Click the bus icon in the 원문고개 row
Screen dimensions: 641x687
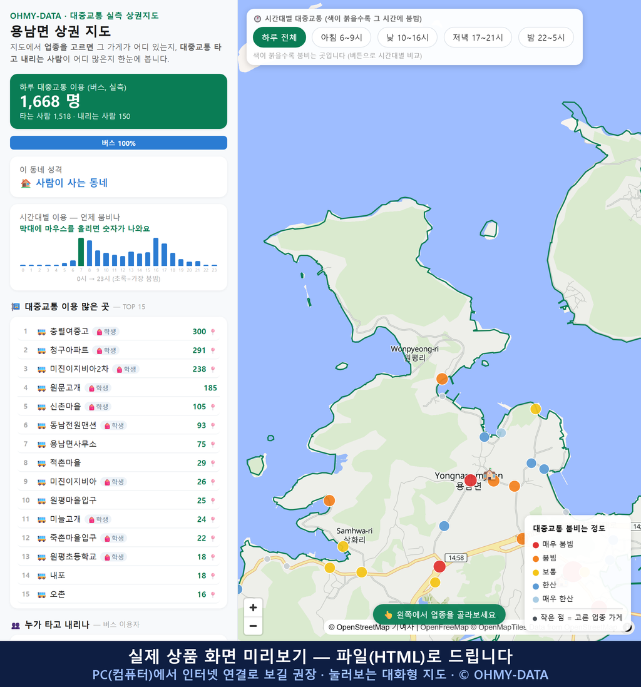[x=42, y=388]
